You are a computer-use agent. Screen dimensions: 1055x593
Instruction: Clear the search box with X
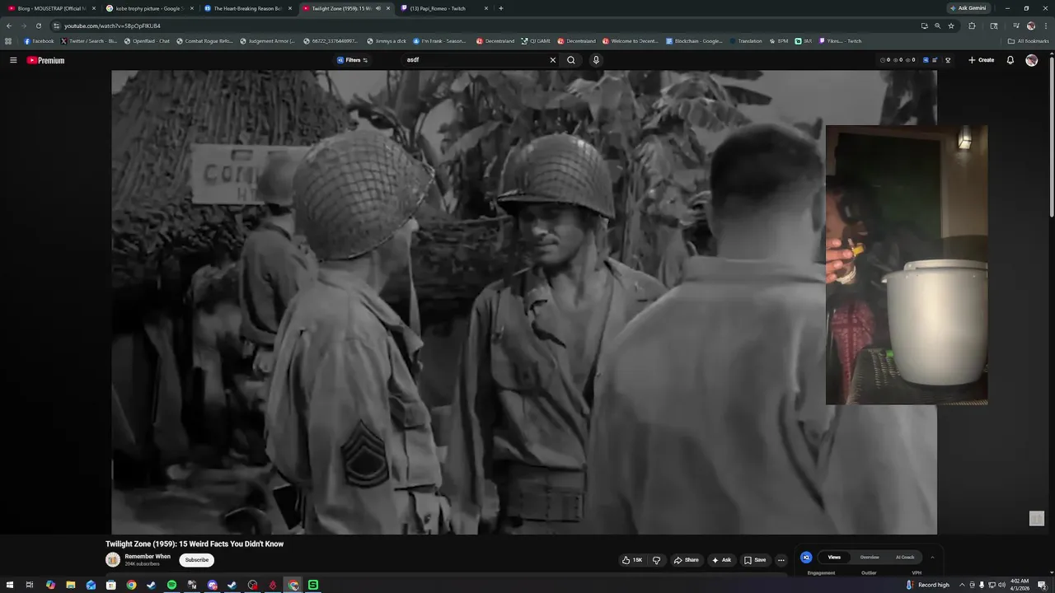(553, 60)
